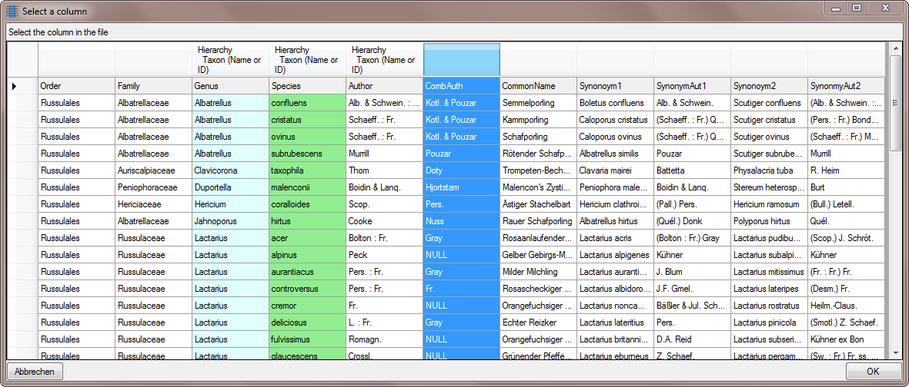Pick the Family column header
Screen dimensions: 909x387
(x=153, y=86)
